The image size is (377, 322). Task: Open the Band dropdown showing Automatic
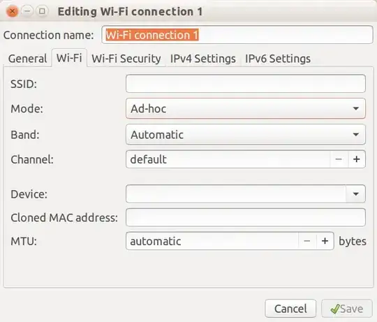coord(246,134)
